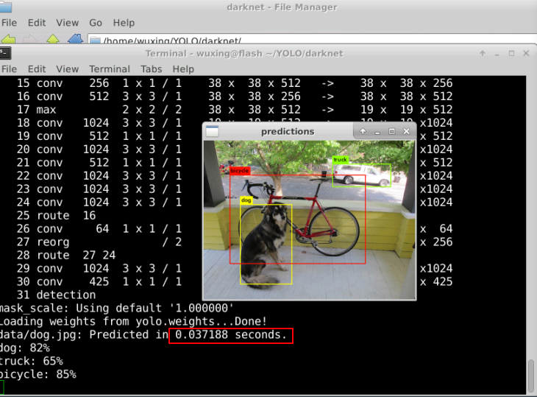
Task: Maximize the Terminal window
Action: point(511,53)
